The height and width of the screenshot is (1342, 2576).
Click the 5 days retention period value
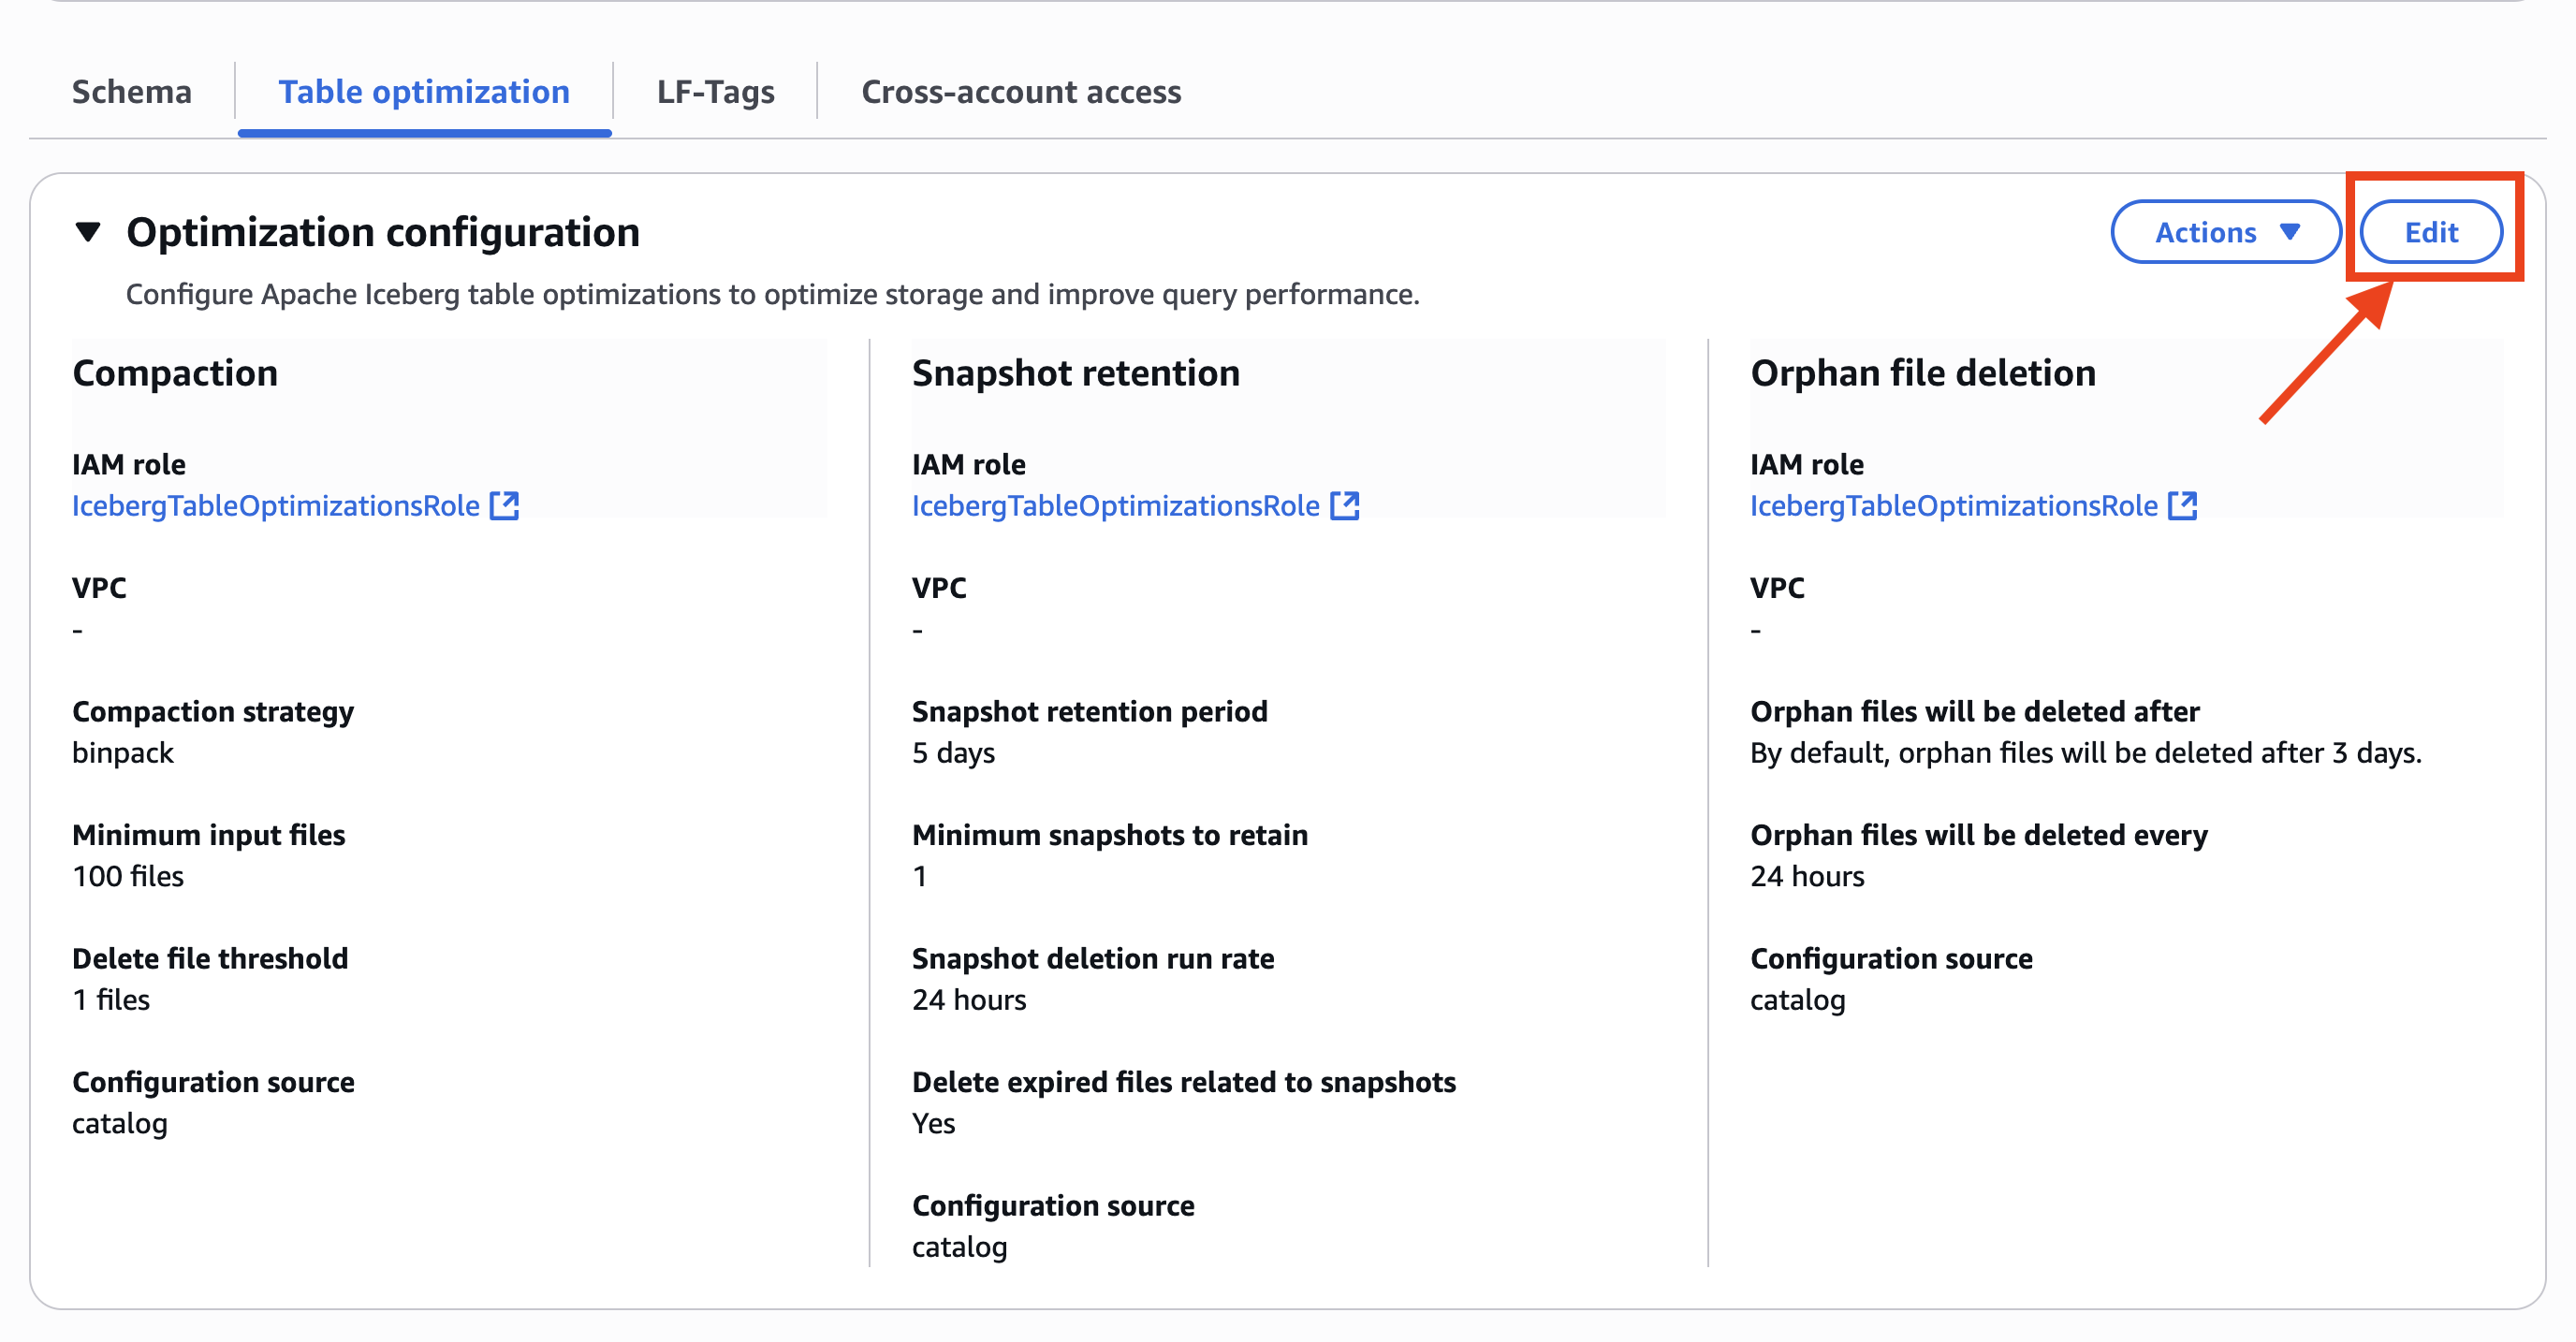click(953, 753)
